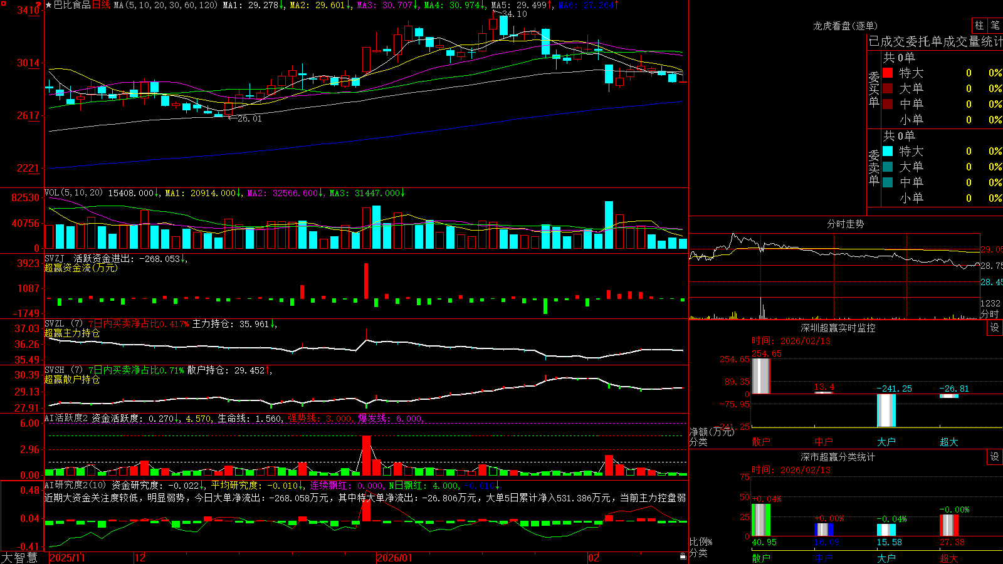
Task: Click the 散户 label under 实时监控 chart
Action: [x=761, y=442]
